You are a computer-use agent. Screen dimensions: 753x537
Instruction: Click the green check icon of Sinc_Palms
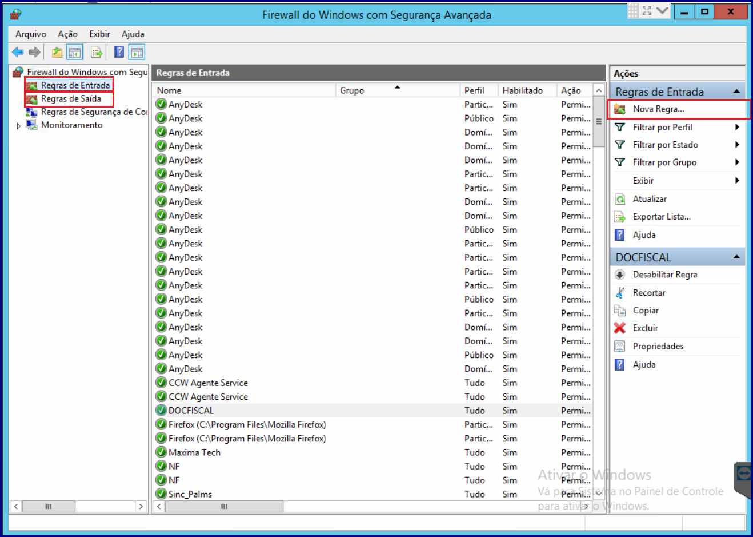point(161,494)
